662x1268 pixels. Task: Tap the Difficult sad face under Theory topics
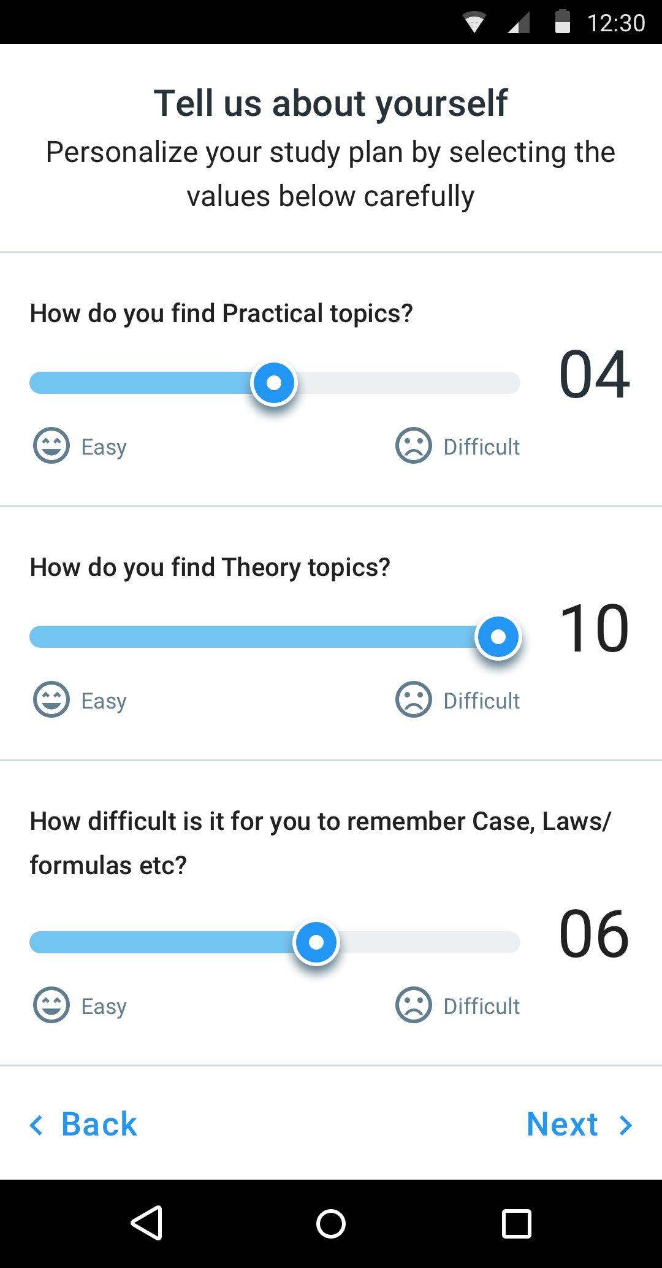tap(414, 700)
